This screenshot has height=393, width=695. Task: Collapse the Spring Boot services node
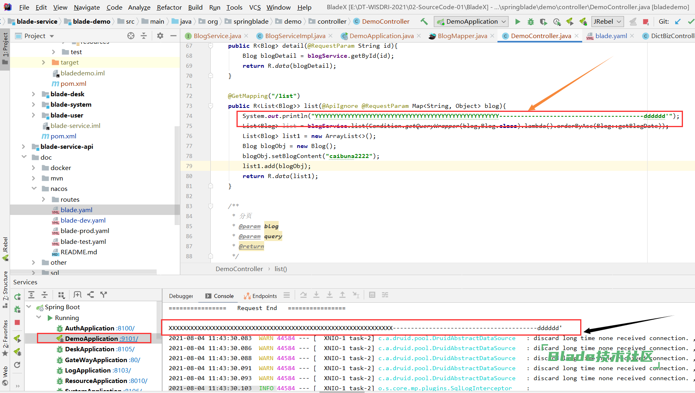[x=29, y=307]
